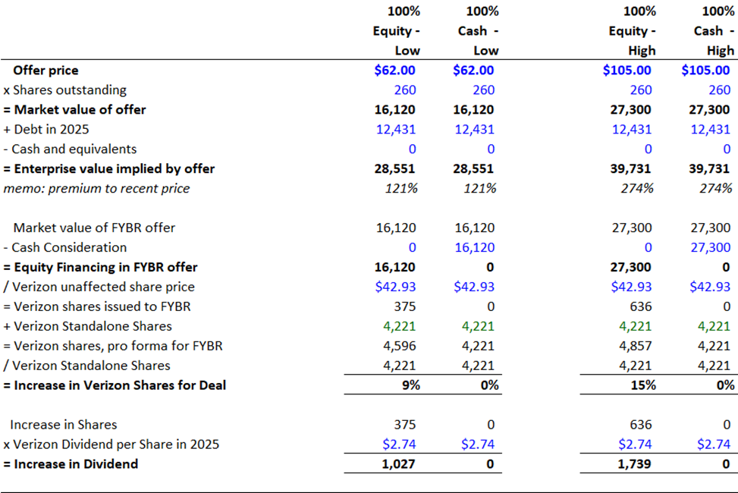The image size is (738, 493).
Task: Select the "100% Cash - High" column header
Action: tap(714, 32)
